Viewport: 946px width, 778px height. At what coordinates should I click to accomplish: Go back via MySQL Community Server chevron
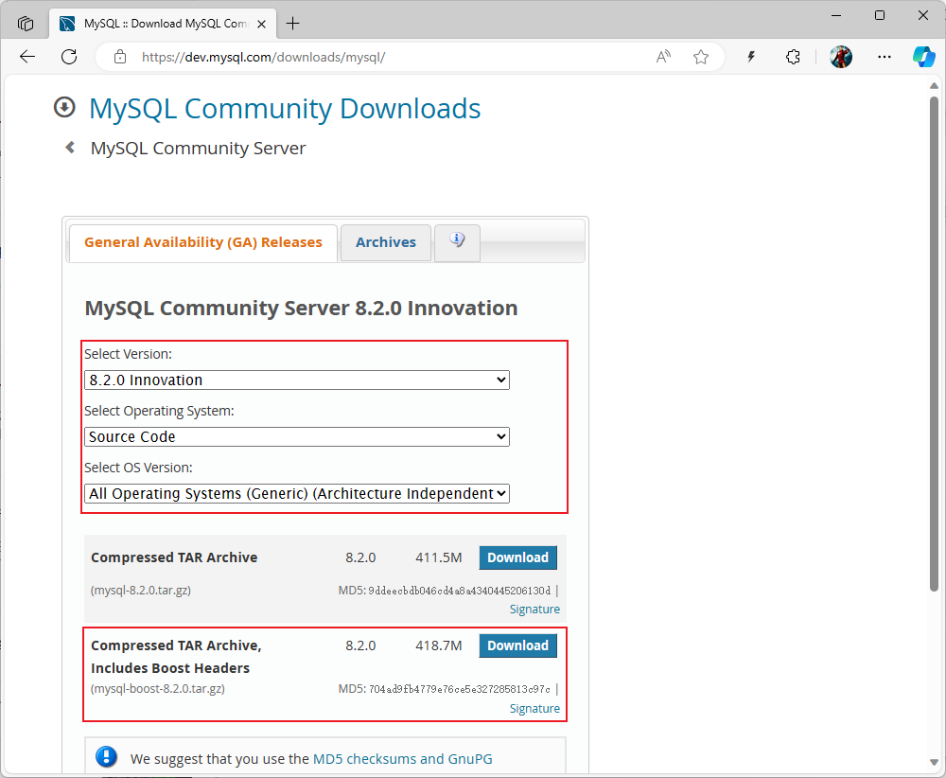click(x=70, y=148)
